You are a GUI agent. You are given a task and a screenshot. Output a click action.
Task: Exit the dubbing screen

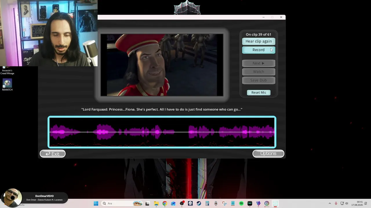tap(52, 154)
